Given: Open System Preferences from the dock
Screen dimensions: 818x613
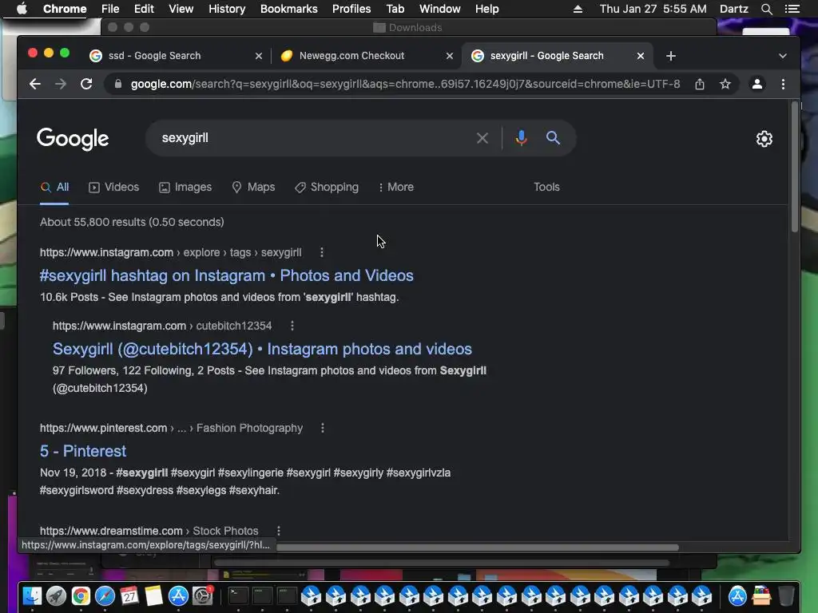Looking at the screenshot, I should pos(202,595).
